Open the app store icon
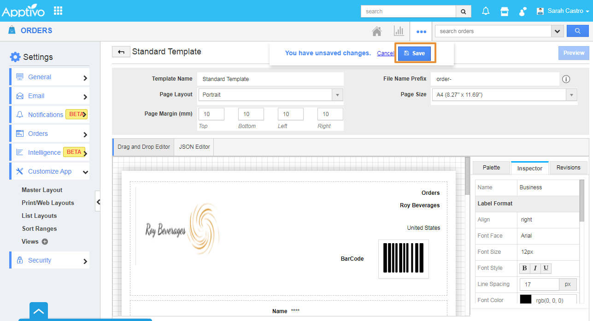Image resolution: width=593 pixels, height=321 pixels. 505,11
